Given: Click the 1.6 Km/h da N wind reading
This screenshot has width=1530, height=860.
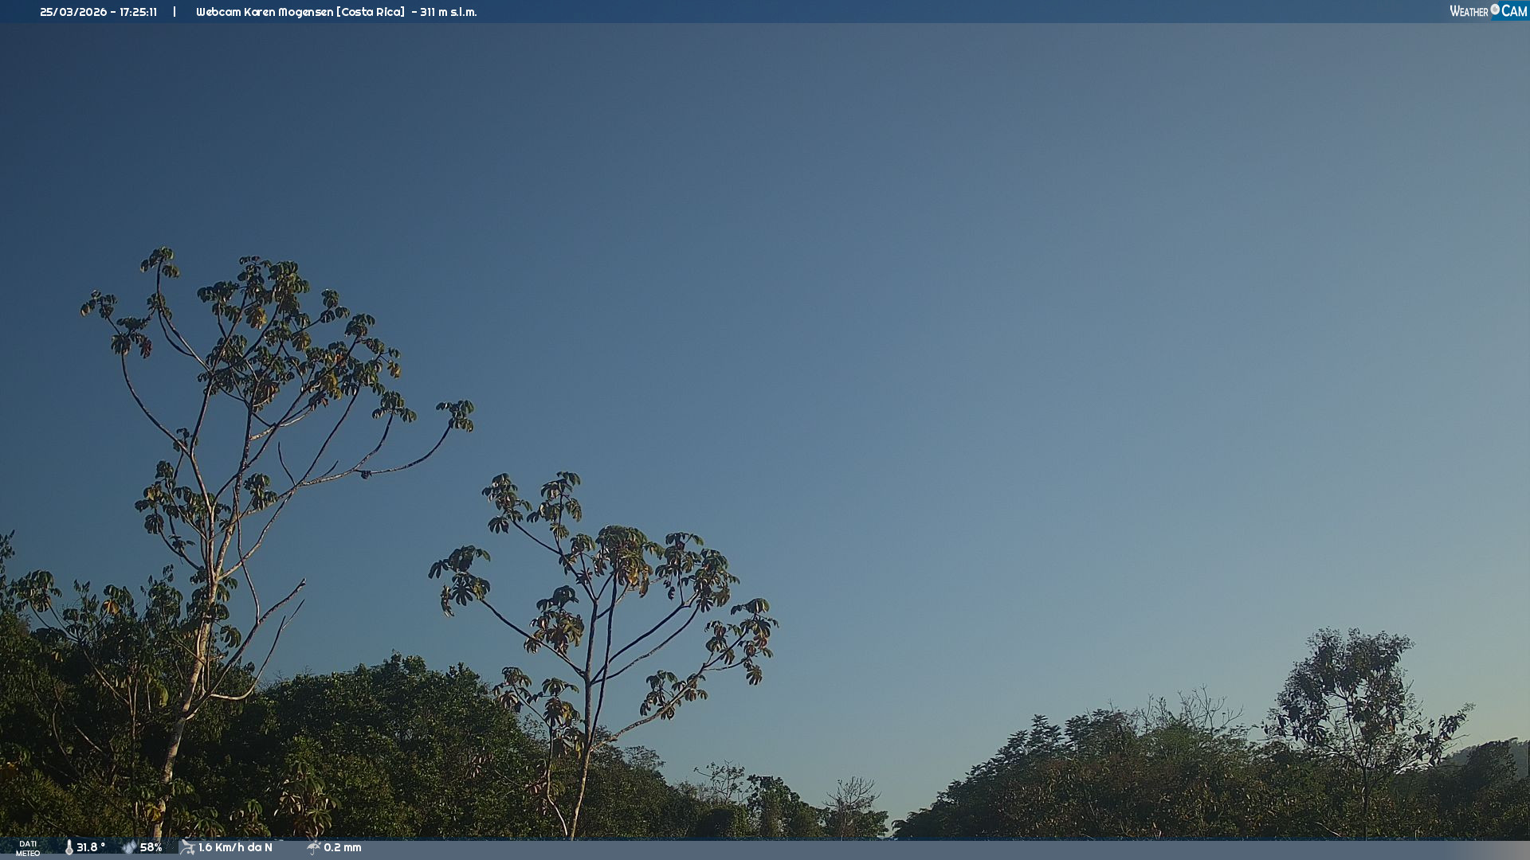Looking at the screenshot, I should [x=235, y=847].
